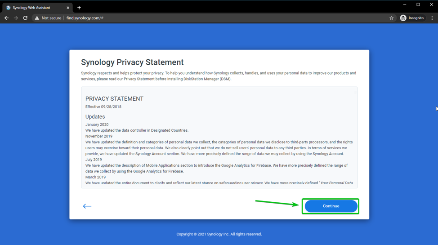This screenshot has width=438, height=245.
Task: Open the Incognito profile indicator
Action: pos(412,18)
